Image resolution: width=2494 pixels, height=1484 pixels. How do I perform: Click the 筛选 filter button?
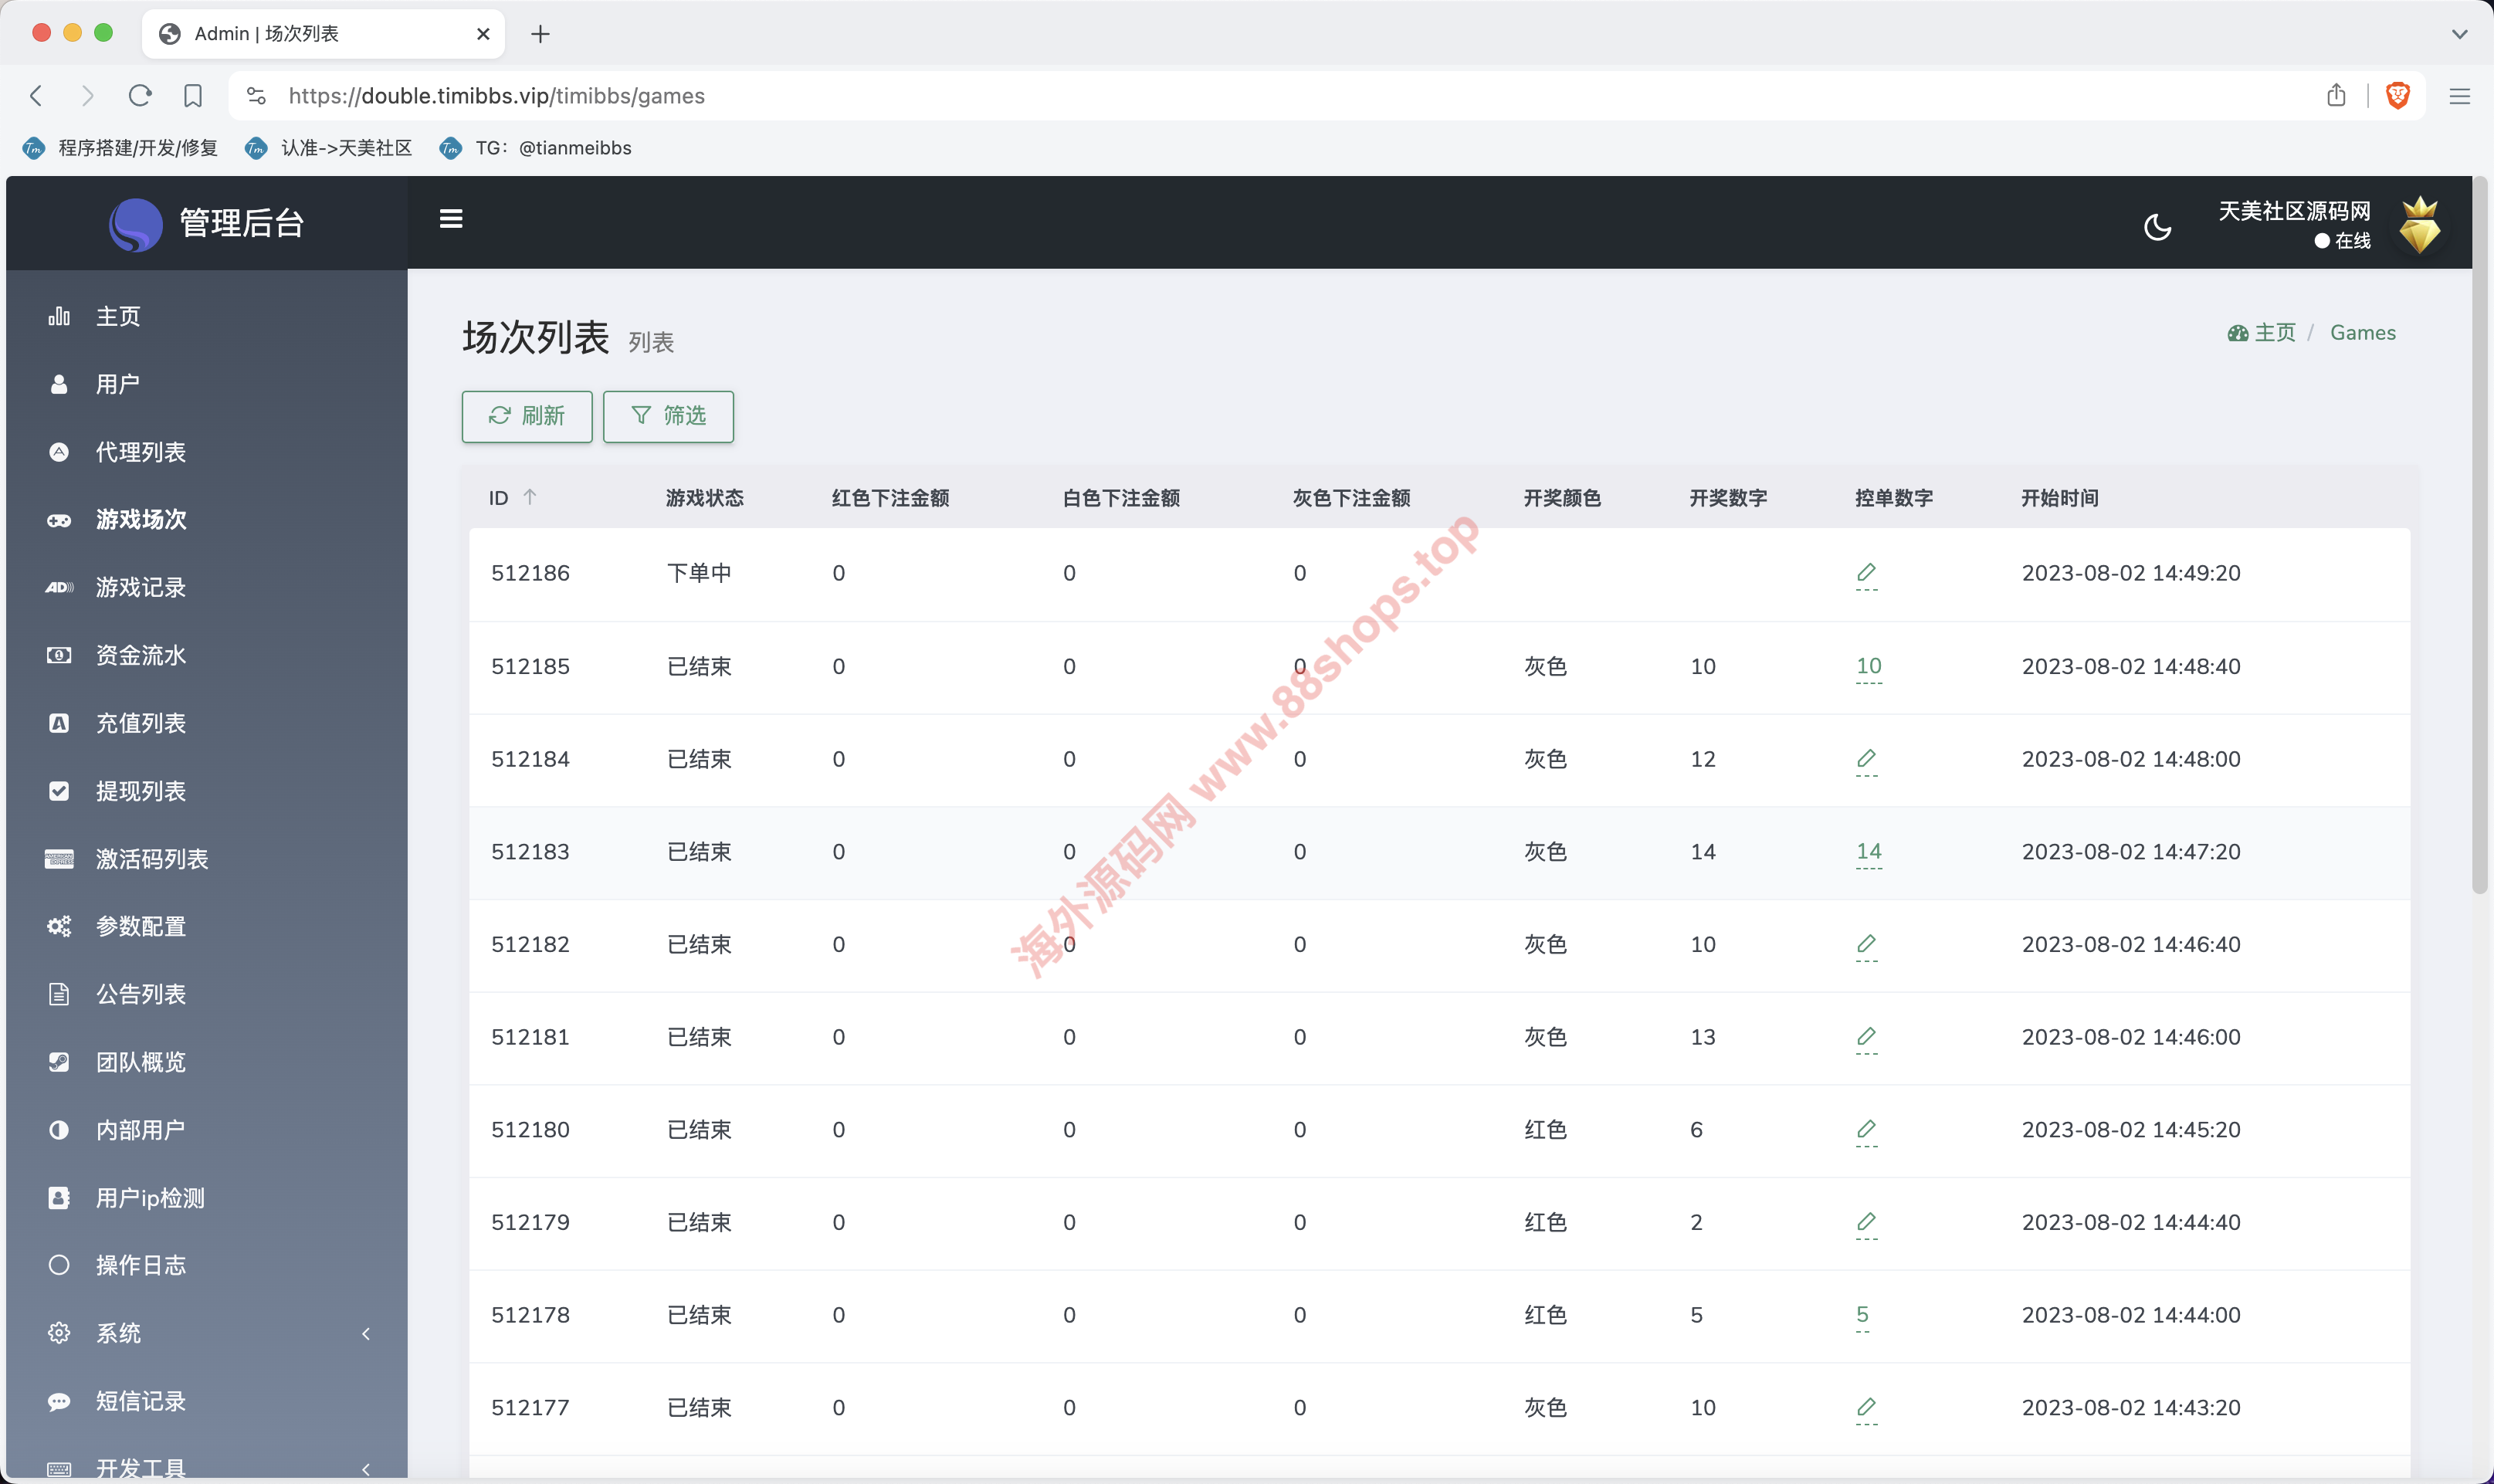[x=668, y=416]
